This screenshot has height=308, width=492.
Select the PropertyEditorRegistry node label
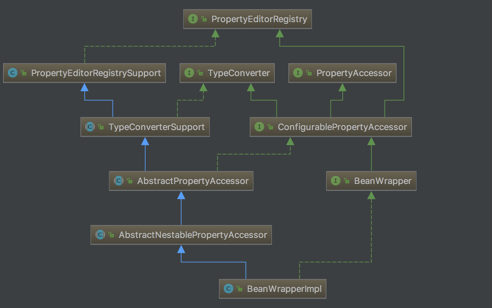click(259, 19)
